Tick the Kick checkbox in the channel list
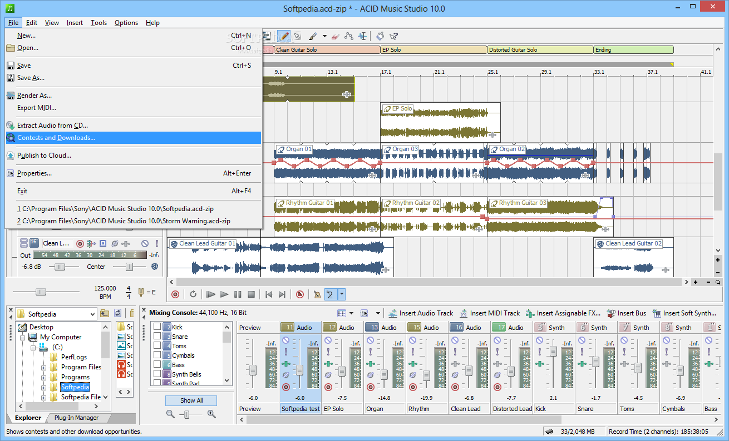729x441 pixels. (x=157, y=327)
